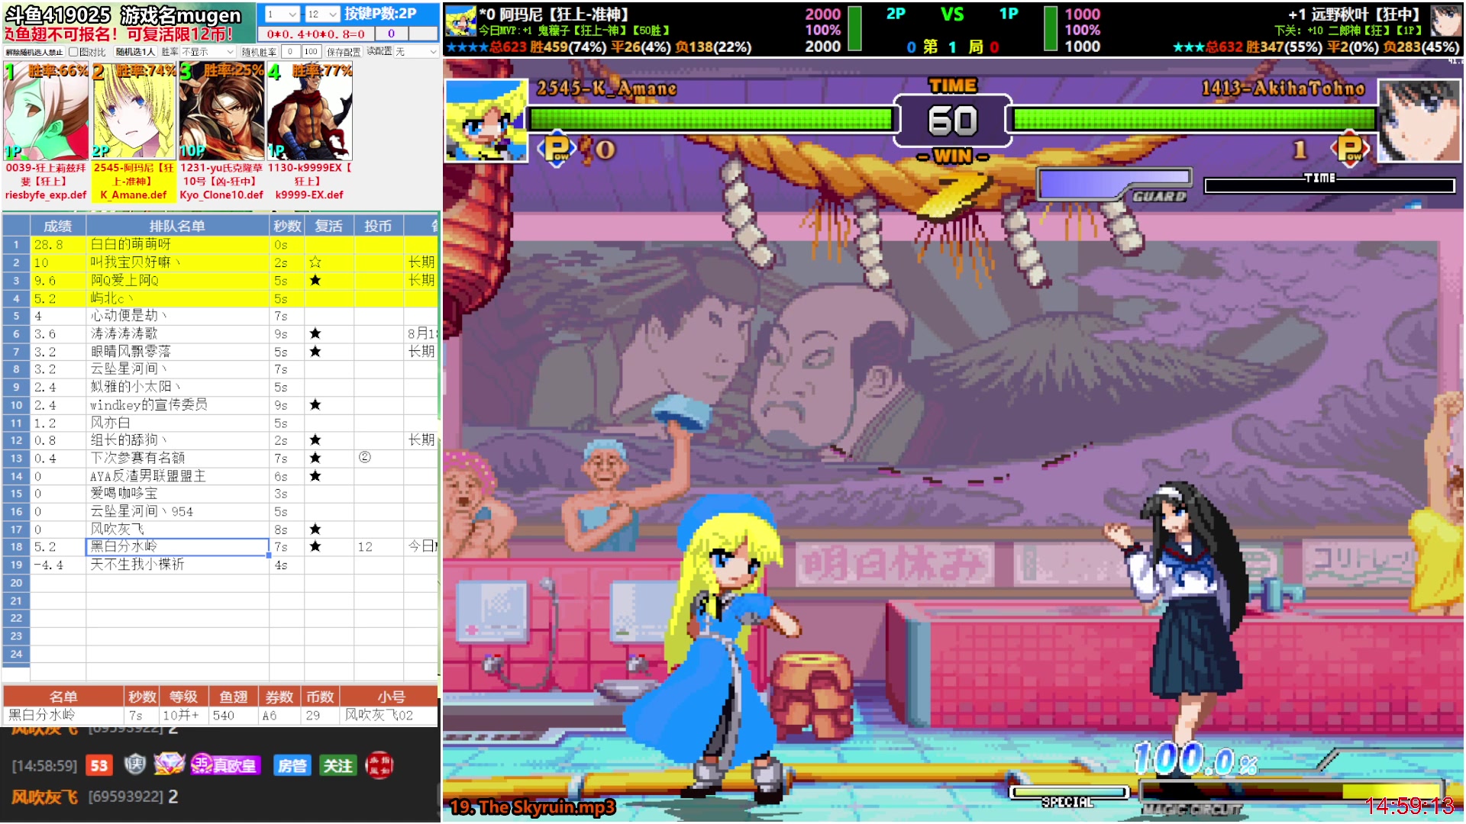
Task: Toggle the 图对比 checkbox
Action: coord(73,52)
